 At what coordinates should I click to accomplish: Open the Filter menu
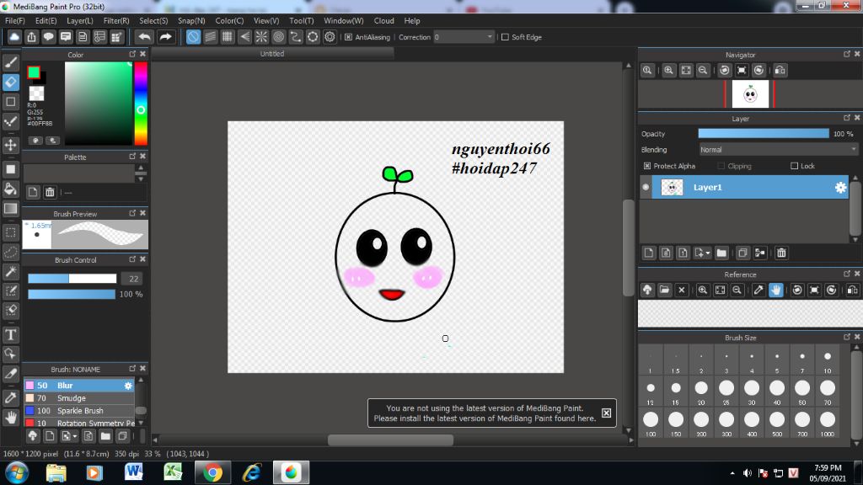(x=116, y=20)
